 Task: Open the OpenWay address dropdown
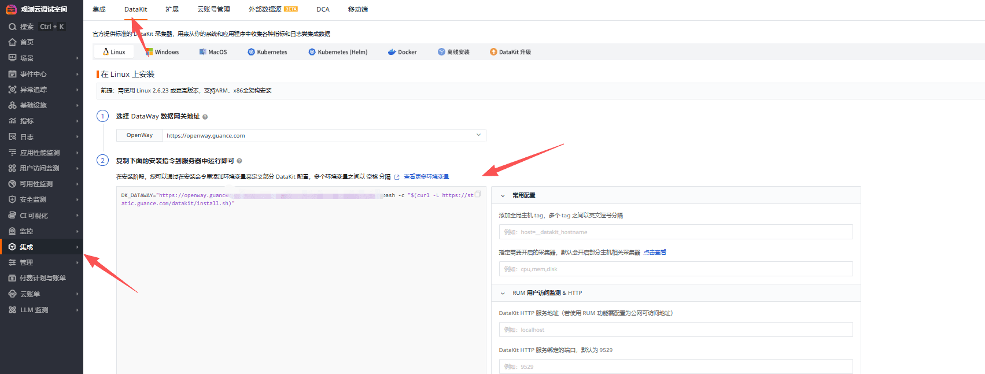pos(478,135)
